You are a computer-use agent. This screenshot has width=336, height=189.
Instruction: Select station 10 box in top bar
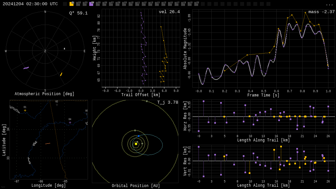[x=131, y=4]
